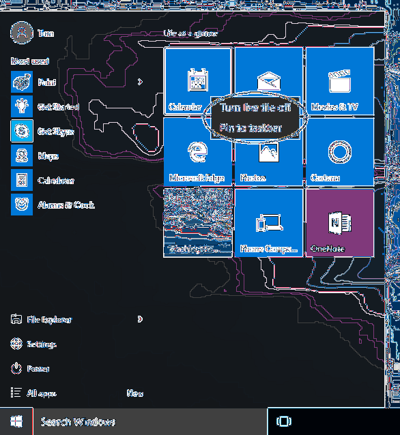Viewport: 400px width, 435px height.
Task: Choose Pin to taskbar from the context menu
Action: [251, 128]
